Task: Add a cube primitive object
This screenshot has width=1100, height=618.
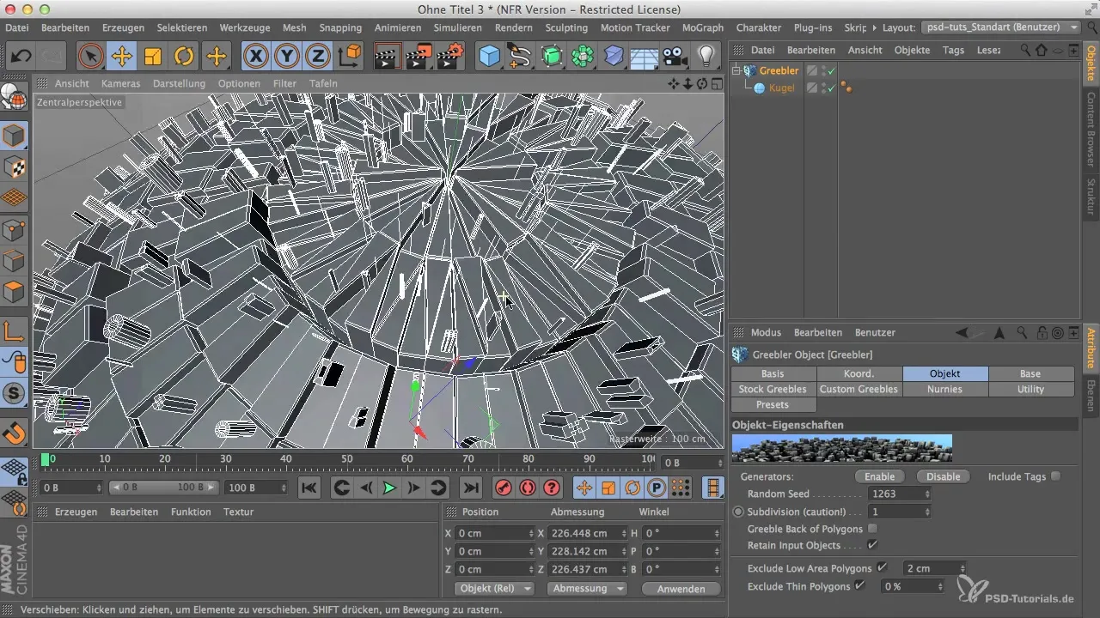Action: pos(489,58)
